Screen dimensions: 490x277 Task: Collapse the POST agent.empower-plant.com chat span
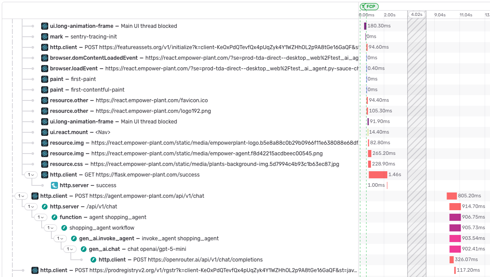tap(21, 196)
